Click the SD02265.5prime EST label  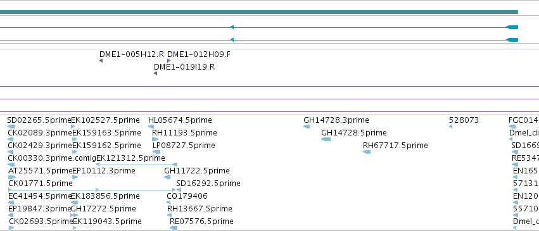tap(39, 120)
